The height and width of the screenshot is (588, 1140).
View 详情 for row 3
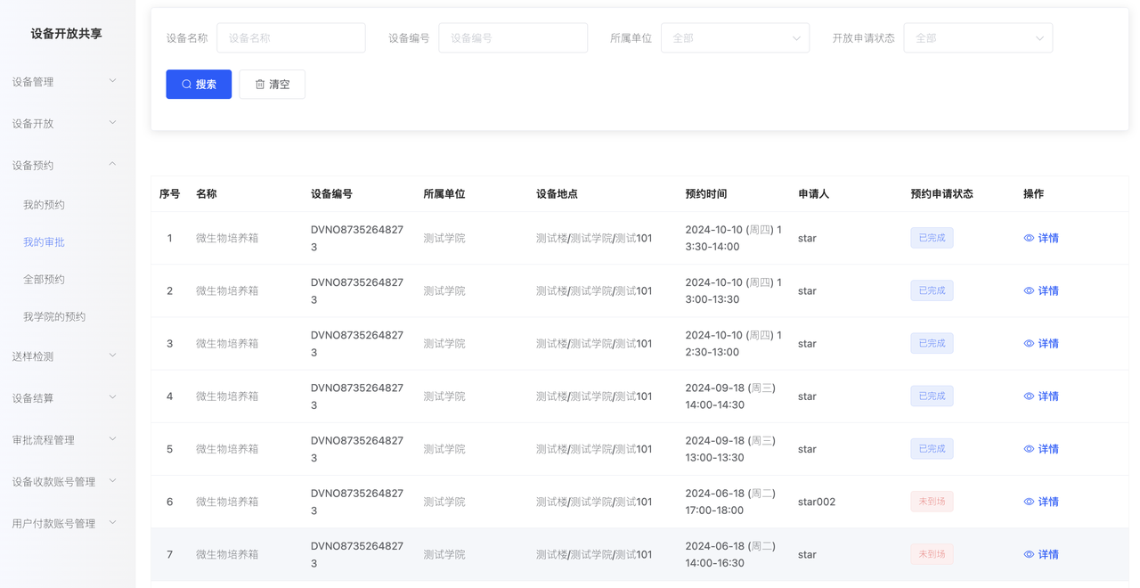pyautogui.click(x=1041, y=343)
